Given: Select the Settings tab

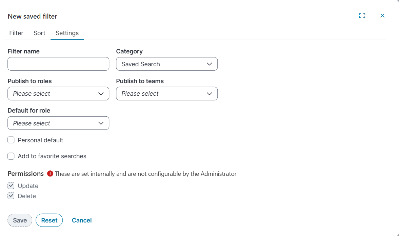Looking at the screenshot, I should [x=67, y=33].
